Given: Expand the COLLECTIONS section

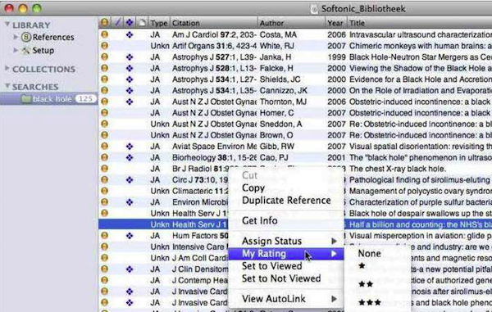Looking at the screenshot, I should click(x=7, y=68).
